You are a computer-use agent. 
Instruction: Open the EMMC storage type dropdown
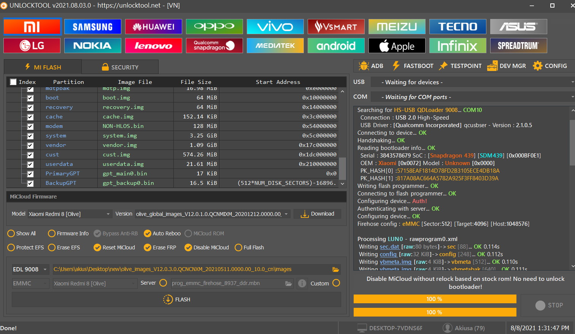point(30,284)
